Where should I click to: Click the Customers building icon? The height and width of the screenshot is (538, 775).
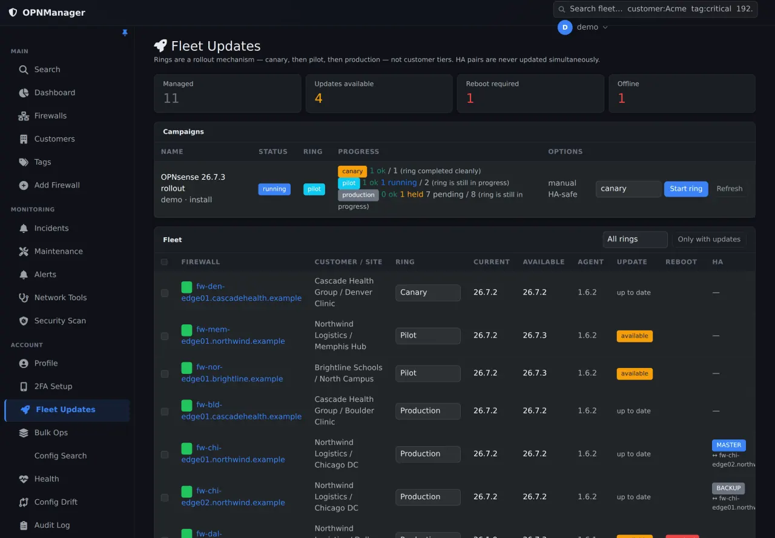click(24, 139)
